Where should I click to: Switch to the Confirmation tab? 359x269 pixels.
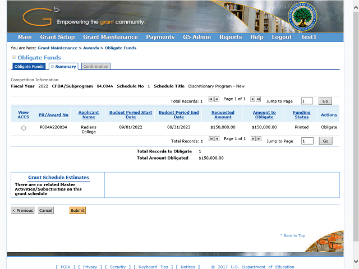(x=96, y=66)
